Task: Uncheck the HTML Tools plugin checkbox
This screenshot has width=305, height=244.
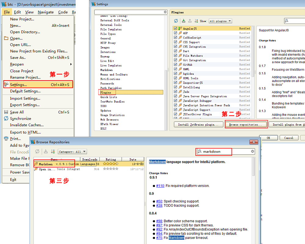Action: pyautogui.click(x=175, y=78)
